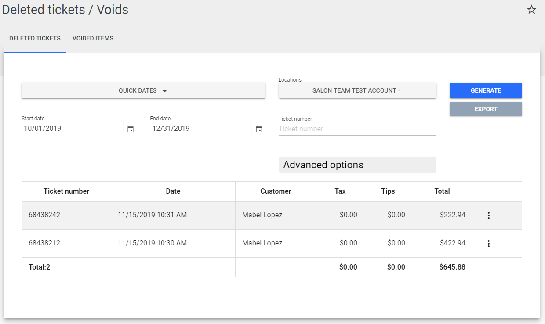Expand the Advanced options section
Image resolution: width=545 pixels, height=324 pixels.
(x=357, y=165)
